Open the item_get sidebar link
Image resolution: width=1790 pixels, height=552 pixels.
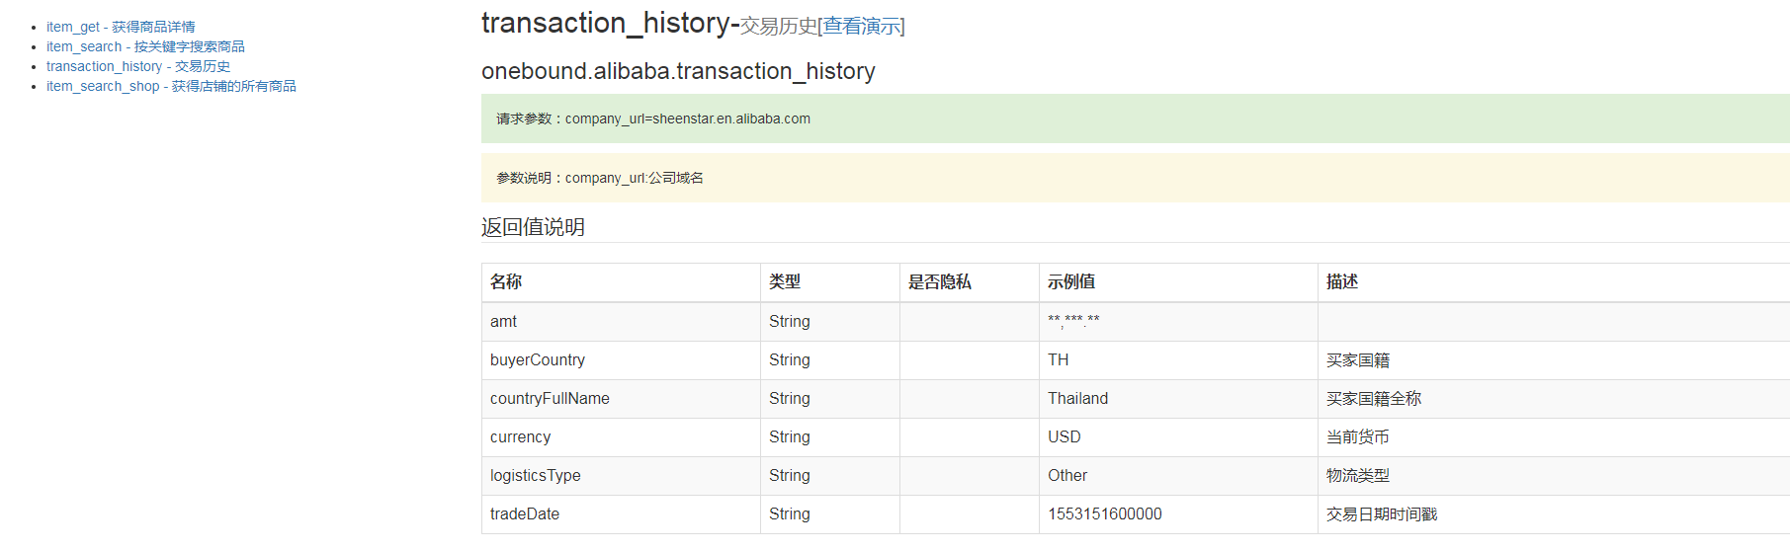pyautogui.click(x=121, y=27)
